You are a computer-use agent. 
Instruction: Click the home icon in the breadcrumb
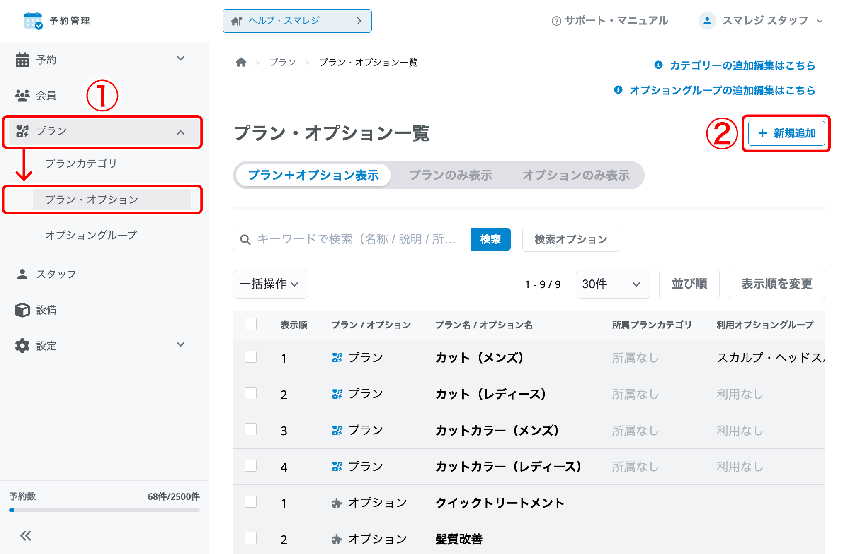(x=241, y=62)
